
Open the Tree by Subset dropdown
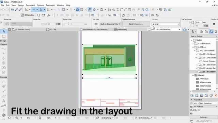coord(204,36)
